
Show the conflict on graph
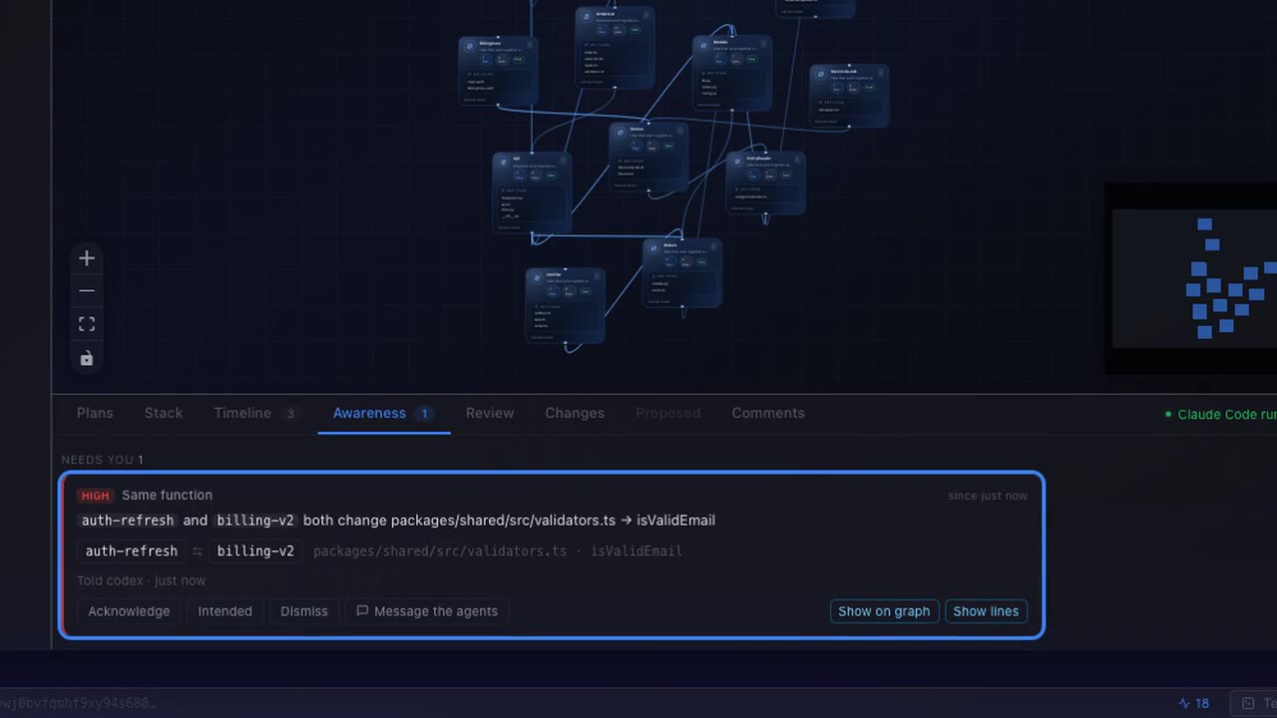[x=884, y=611]
